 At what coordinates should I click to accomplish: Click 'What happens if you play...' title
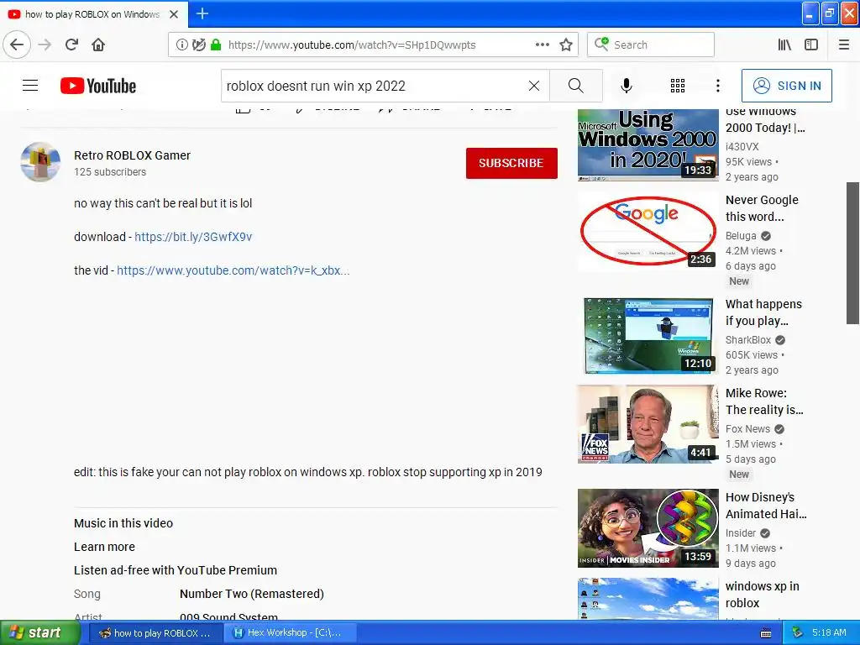point(763,312)
